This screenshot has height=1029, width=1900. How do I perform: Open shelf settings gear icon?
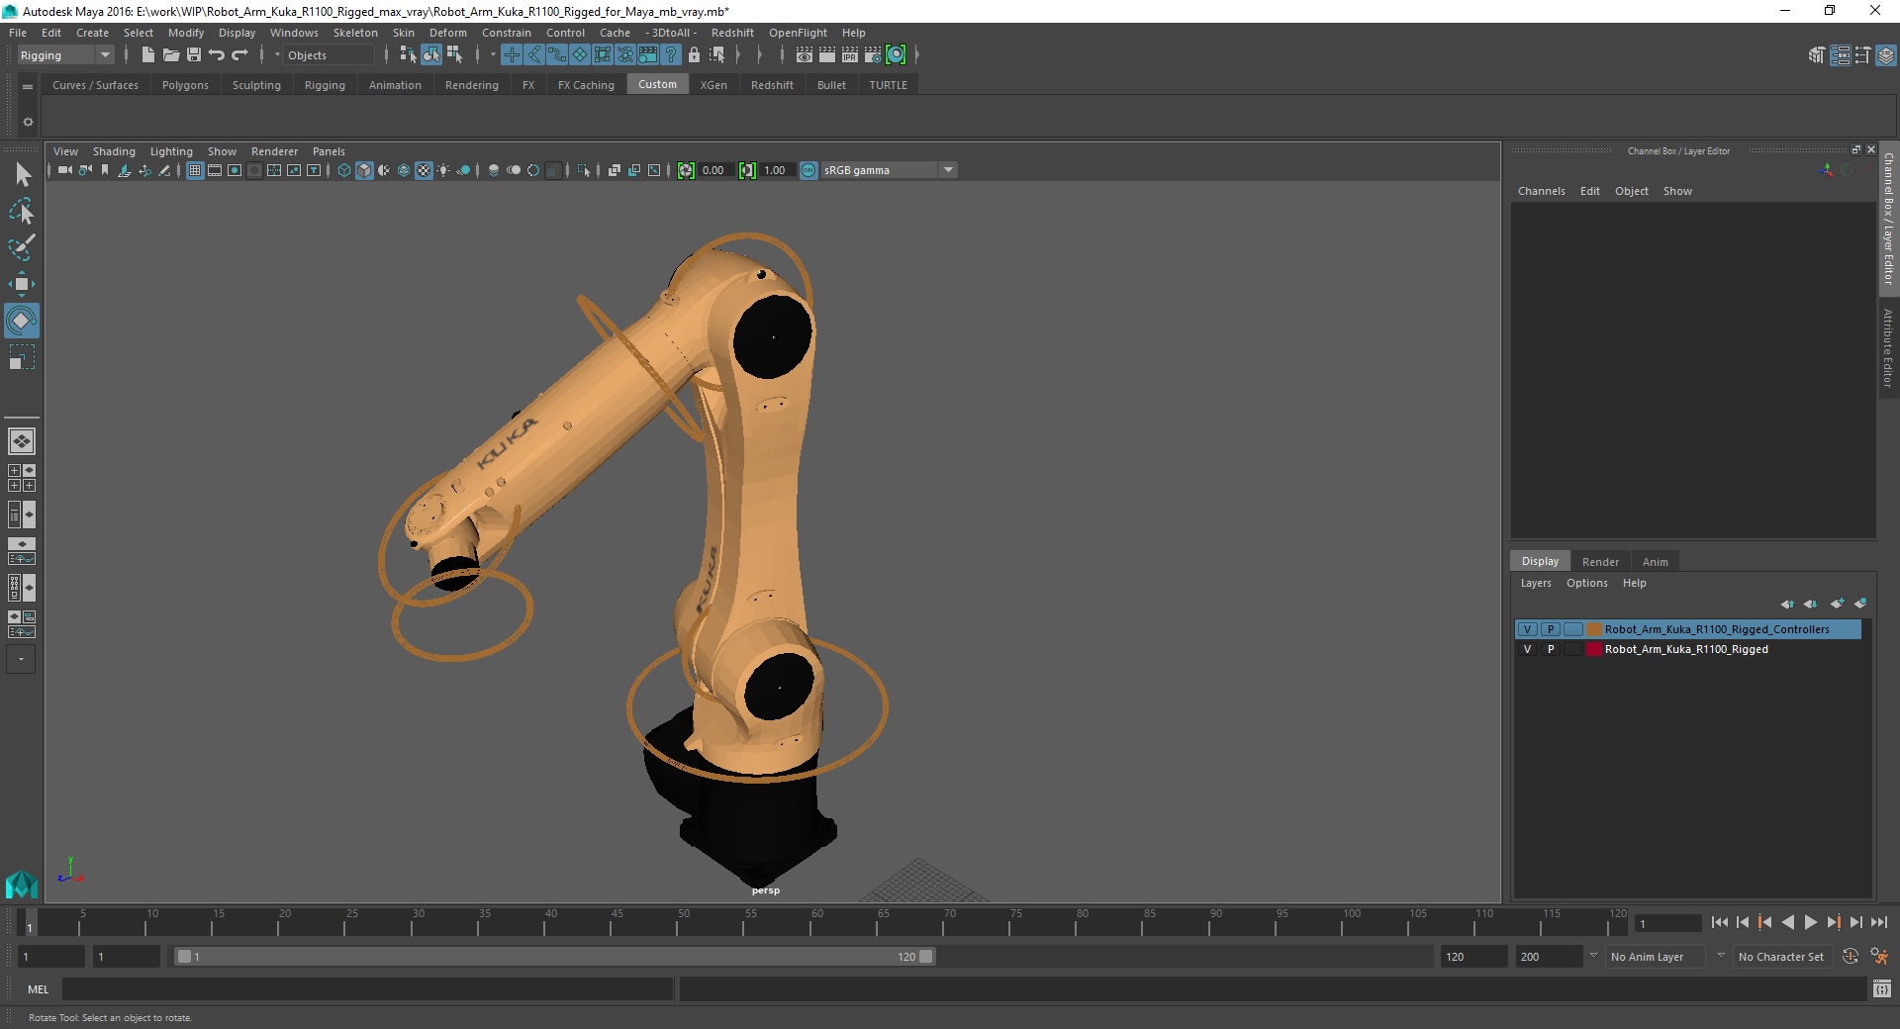pyautogui.click(x=28, y=122)
